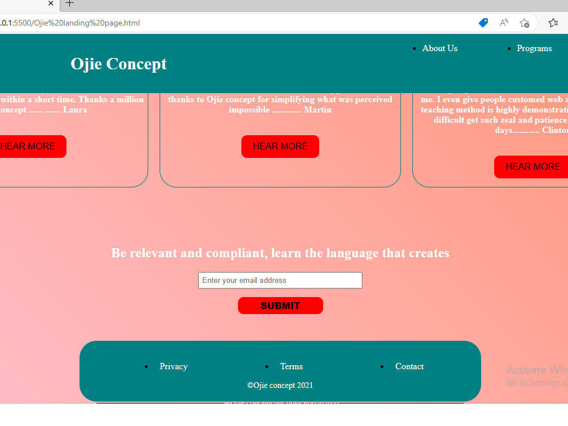Open the Favorites list icon
Screen dimensions: 568x426
click(x=553, y=23)
